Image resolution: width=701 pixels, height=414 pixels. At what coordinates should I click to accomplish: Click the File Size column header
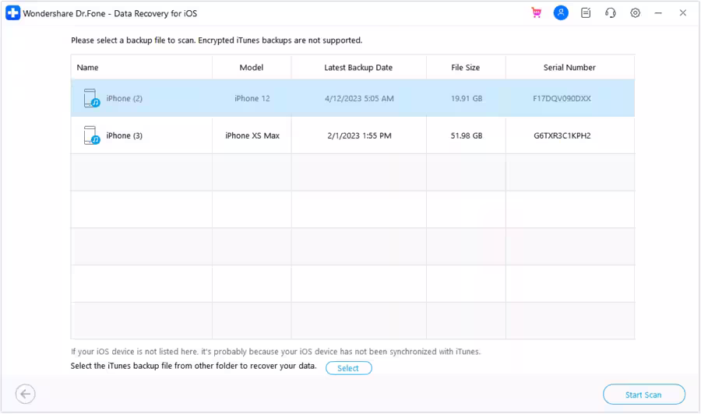point(466,68)
